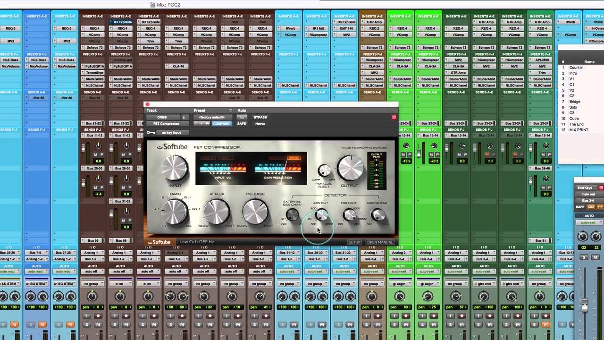Open the CLA-76 insert
Screen dimensions: 604x340
pos(178,66)
